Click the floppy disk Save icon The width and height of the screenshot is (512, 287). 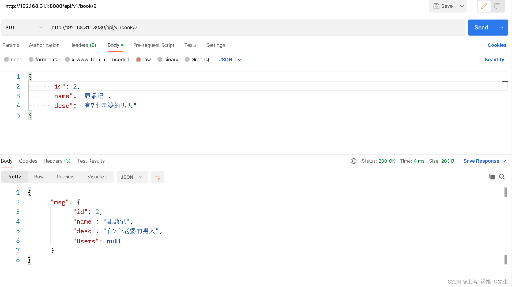[x=436, y=6]
